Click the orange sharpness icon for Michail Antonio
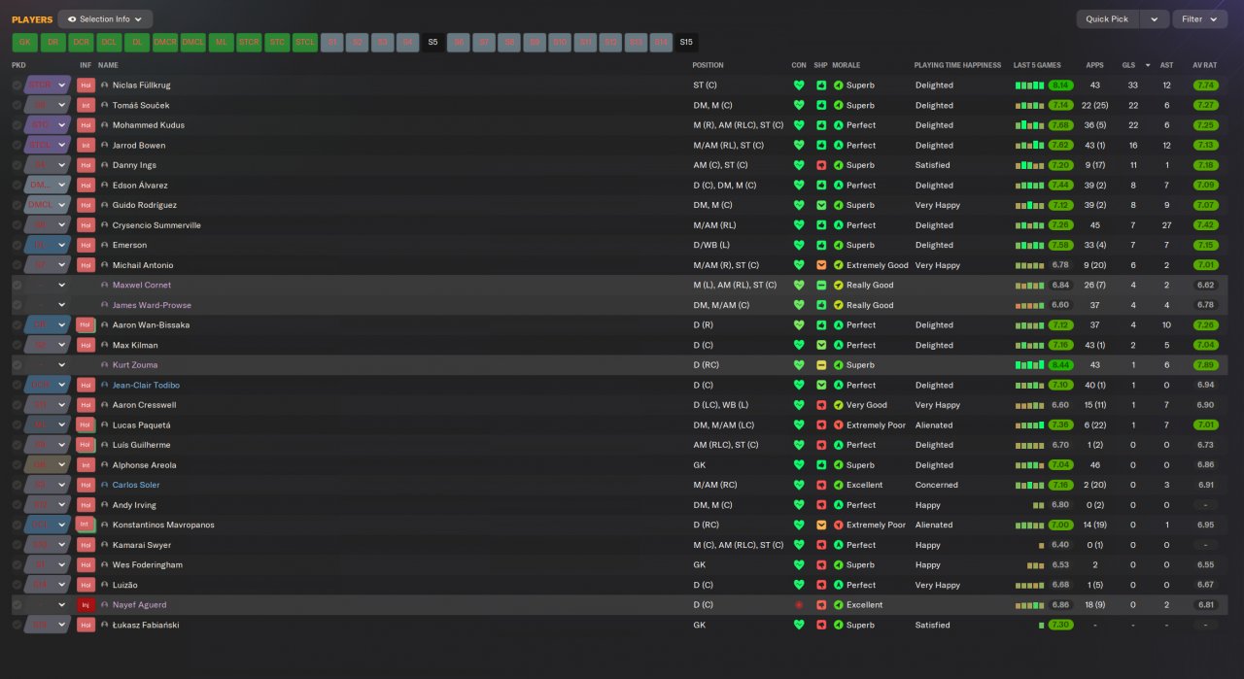Image resolution: width=1244 pixels, height=679 pixels. [x=821, y=265]
